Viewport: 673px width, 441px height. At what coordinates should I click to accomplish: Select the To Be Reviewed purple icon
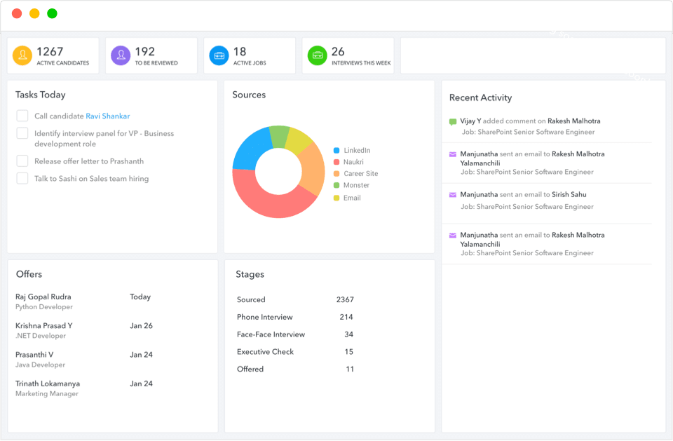121,55
